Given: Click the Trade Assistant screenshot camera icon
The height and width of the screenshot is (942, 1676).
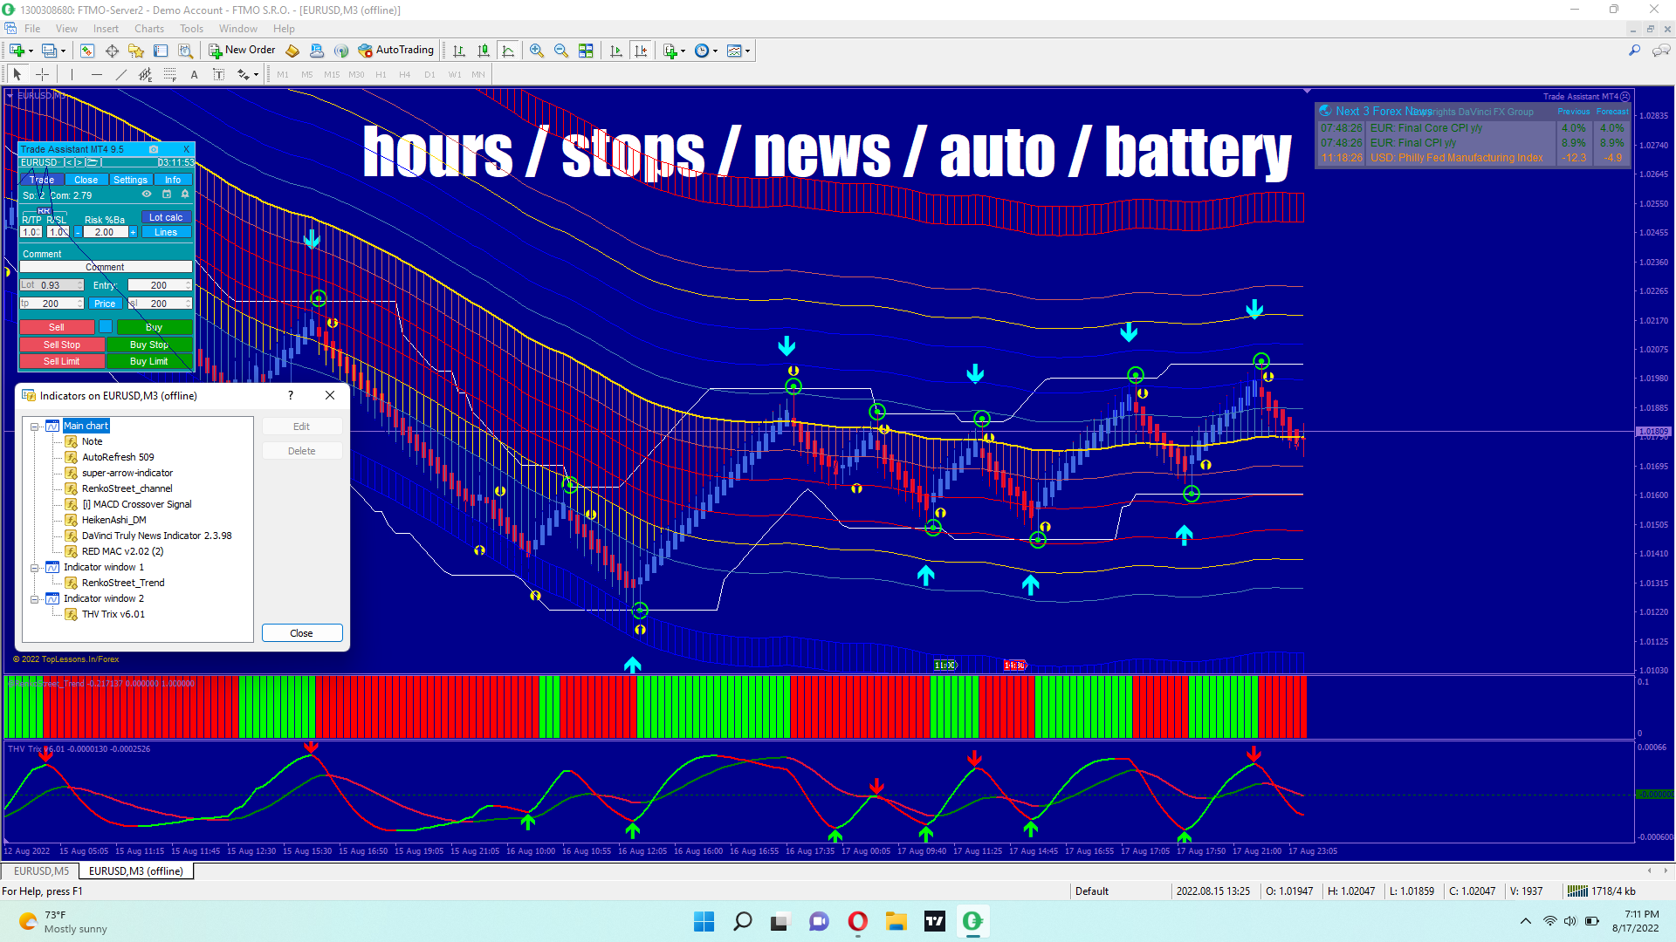Looking at the screenshot, I should 154,149.
